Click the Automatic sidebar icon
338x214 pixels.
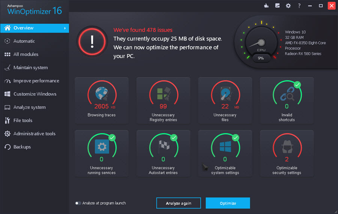[x=8, y=41]
